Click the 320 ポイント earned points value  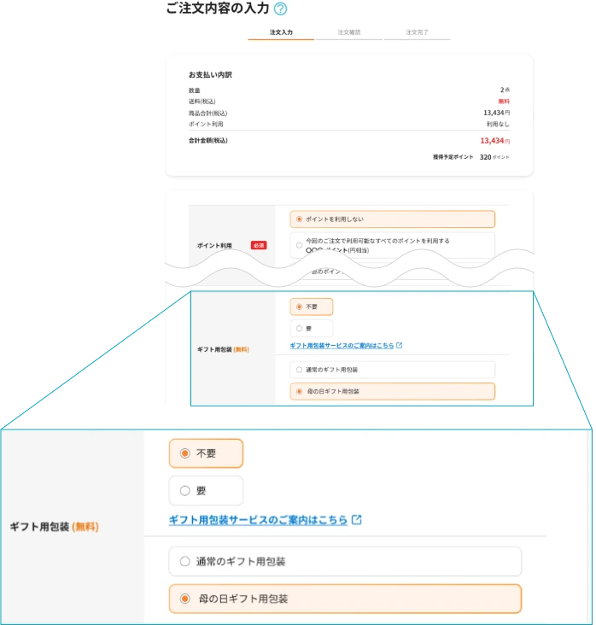point(496,158)
